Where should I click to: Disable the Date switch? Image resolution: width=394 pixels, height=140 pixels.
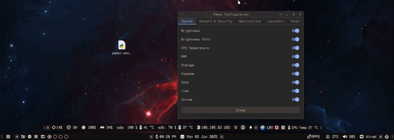(295, 82)
